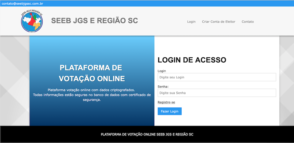The image size is (294, 143).
Task: Click the black footer text PLATAFORMA DE VOTAÇÃO ONLINE SEEB
Action: click(147, 135)
